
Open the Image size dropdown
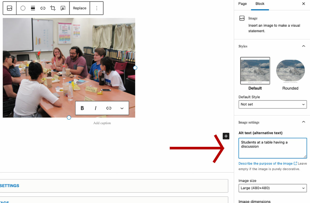(273, 188)
